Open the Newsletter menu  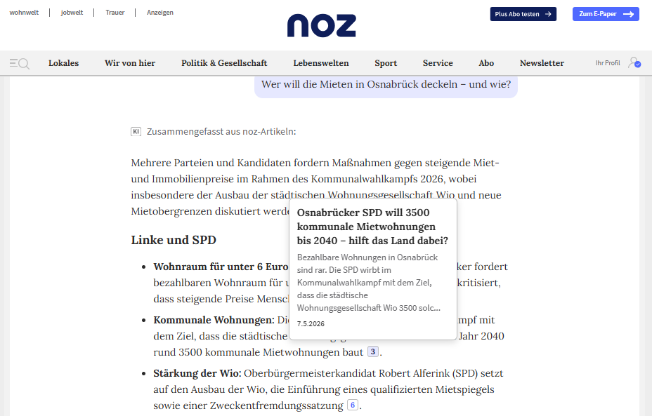[542, 63]
